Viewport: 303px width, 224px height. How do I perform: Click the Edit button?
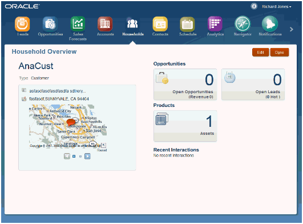(260, 52)
